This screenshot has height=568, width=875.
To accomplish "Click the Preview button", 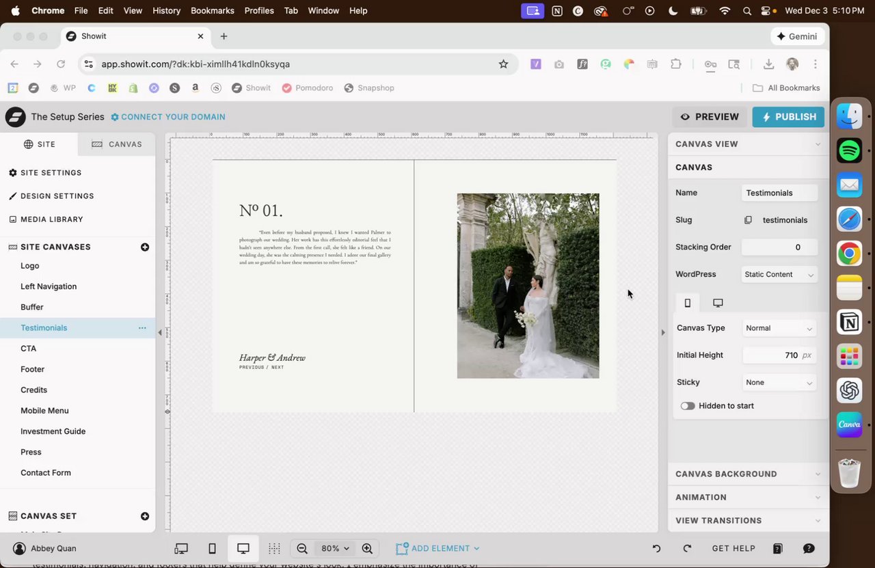I will pyautogui.click(x=710, y=117).
